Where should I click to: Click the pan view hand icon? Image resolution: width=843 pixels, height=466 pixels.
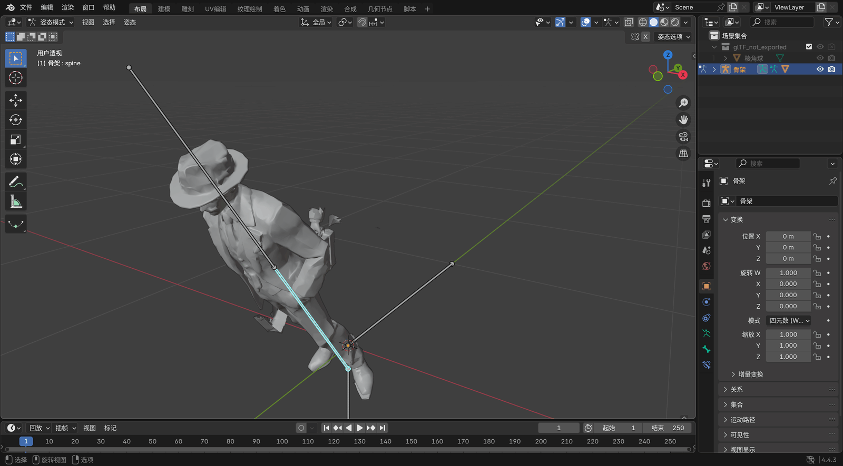pos(683,119)
